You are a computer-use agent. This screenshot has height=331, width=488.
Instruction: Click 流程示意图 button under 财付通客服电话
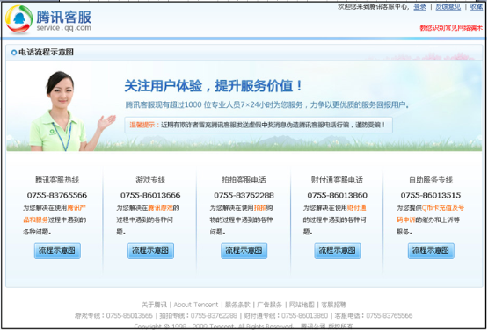[338, 250]
